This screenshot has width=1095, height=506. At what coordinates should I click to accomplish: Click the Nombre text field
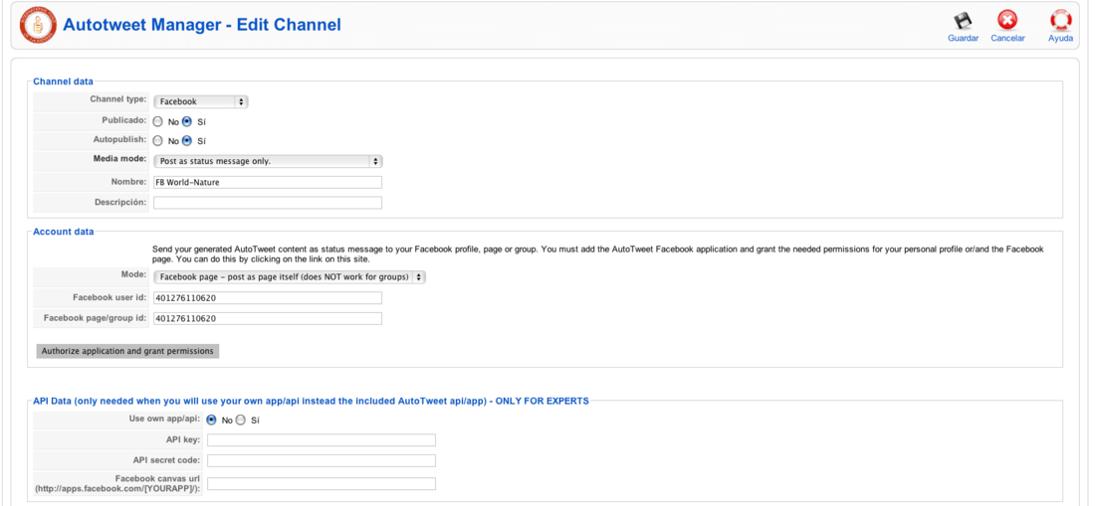point(268,183)
